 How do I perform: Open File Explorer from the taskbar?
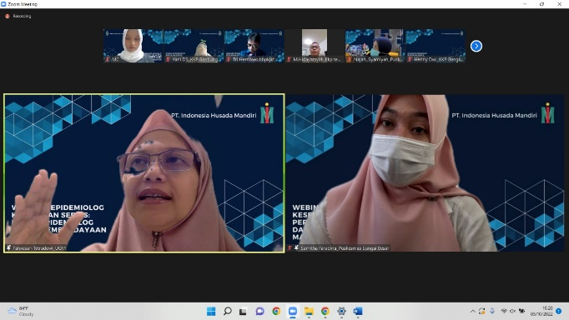point(309,311)
